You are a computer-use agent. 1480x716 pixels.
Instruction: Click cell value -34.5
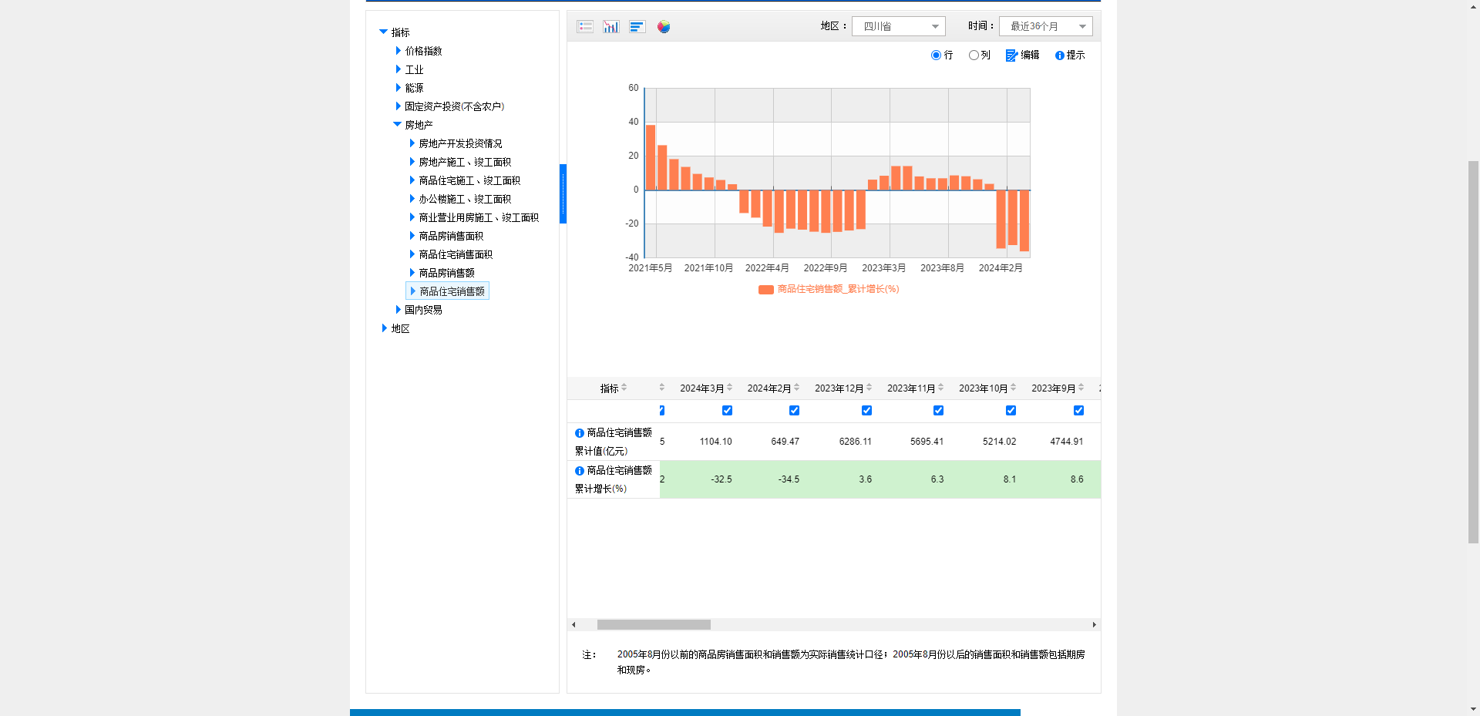coord(789,479)
